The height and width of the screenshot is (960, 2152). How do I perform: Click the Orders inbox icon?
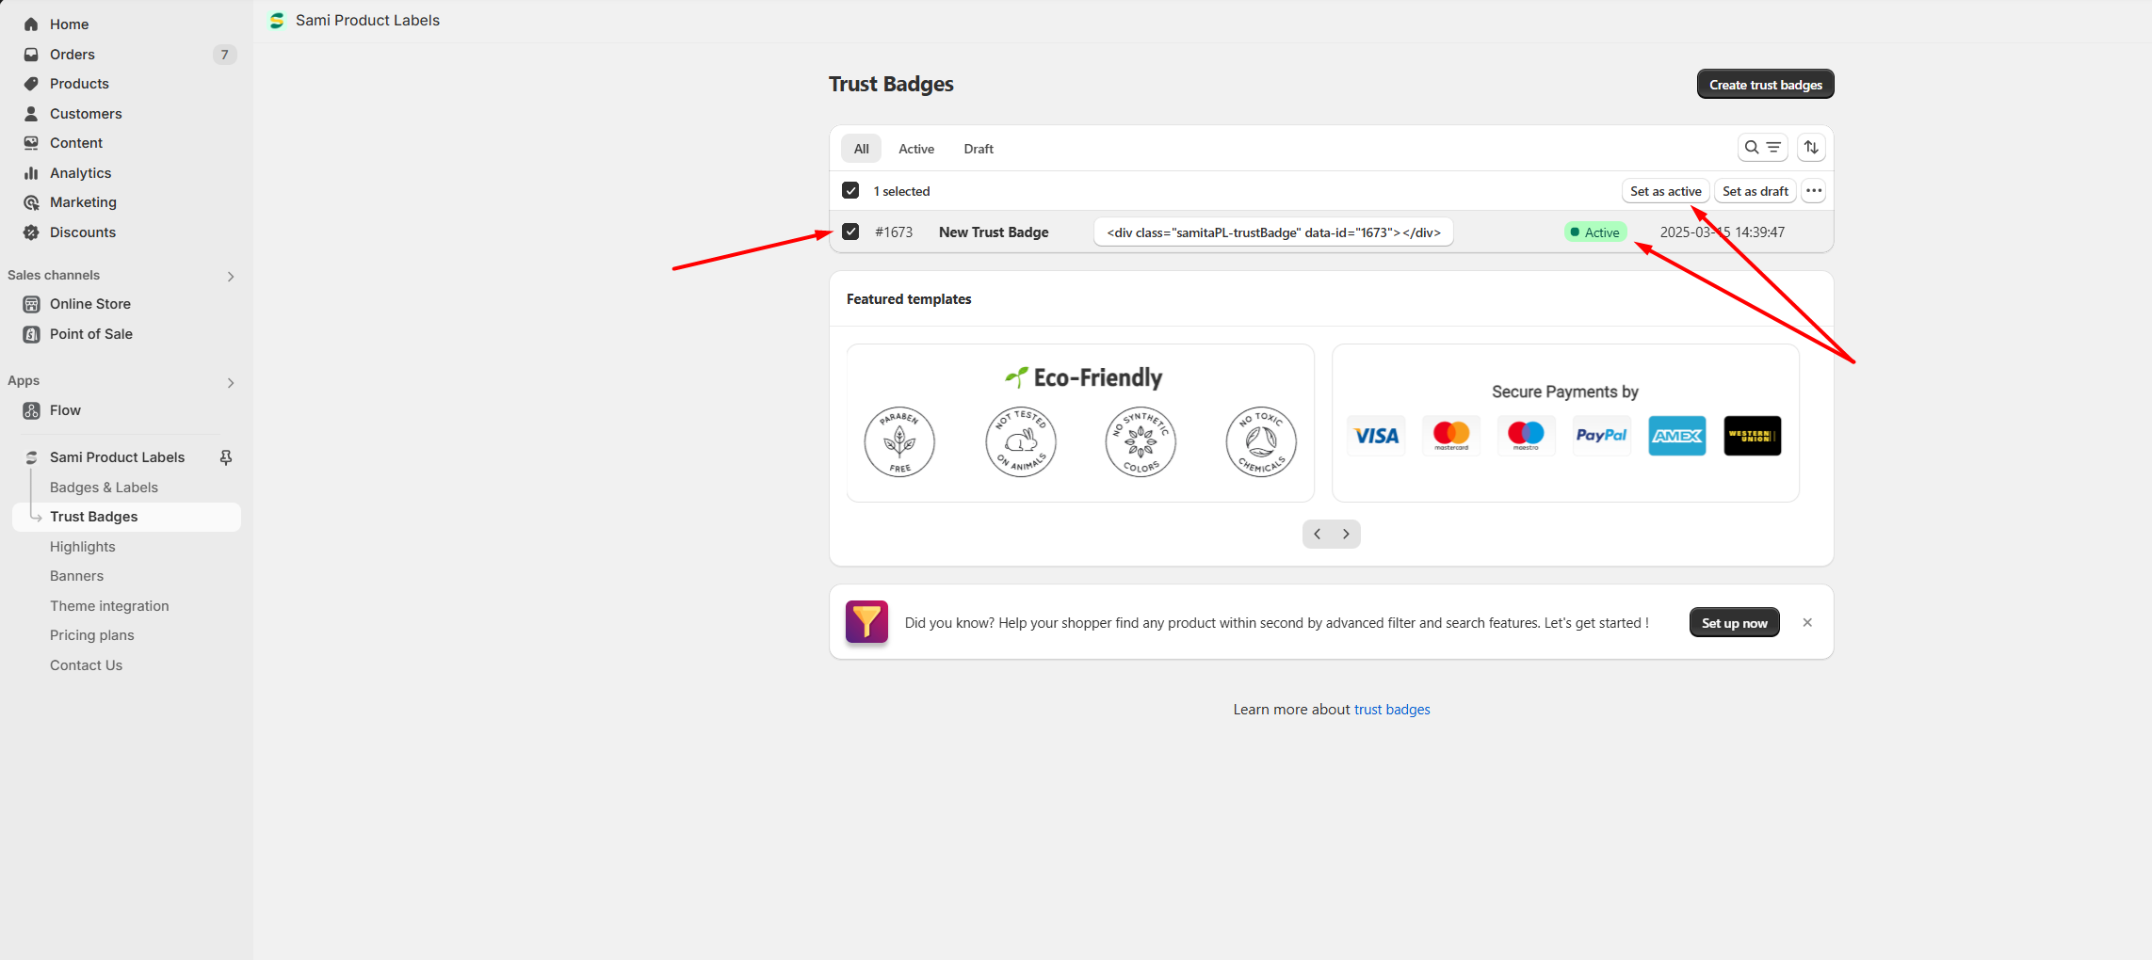click(x=31, y=55)
